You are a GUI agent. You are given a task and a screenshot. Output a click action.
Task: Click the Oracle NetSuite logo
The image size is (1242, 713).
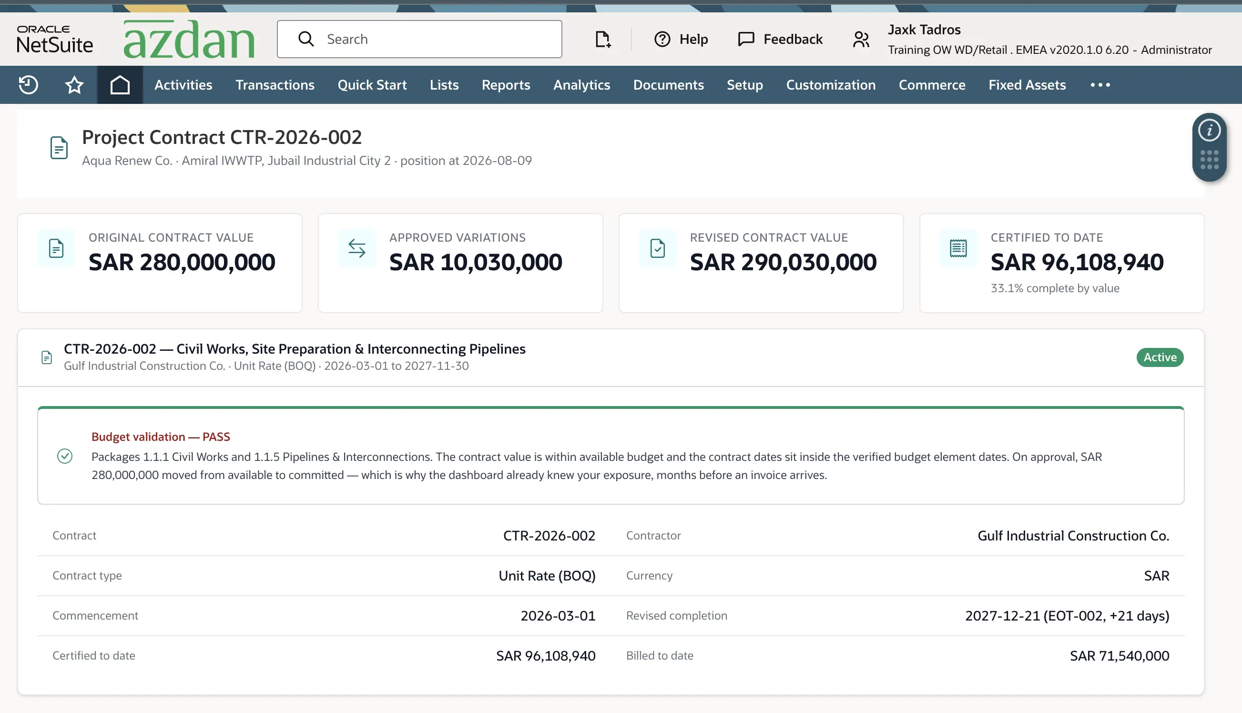click(x=55, y=39)
